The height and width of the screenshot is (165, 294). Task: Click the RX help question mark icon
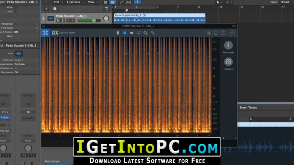point(223,33)
